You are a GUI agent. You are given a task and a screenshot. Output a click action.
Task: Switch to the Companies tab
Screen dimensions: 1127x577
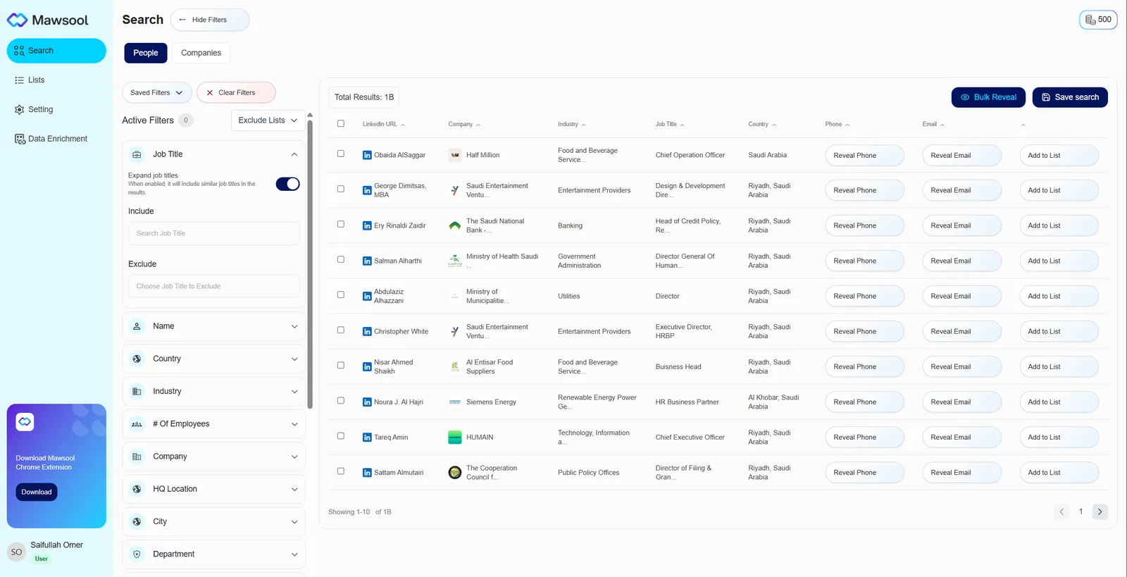click(201, 53)
